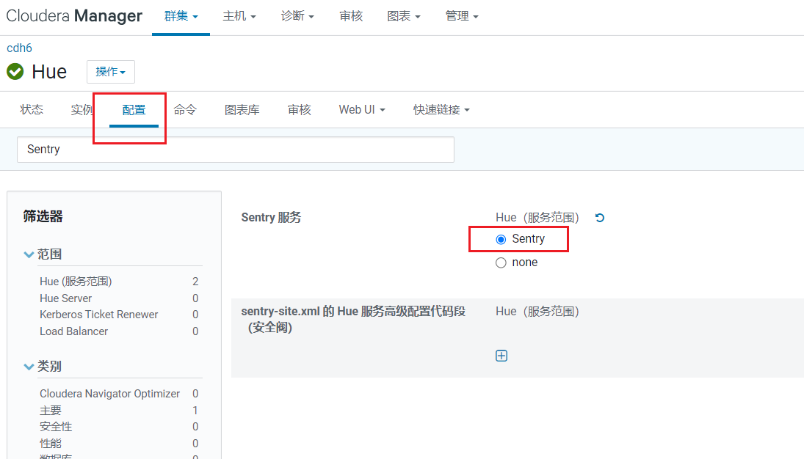Filter by Cloudera Navigator Optimizer category

point(109,394)
